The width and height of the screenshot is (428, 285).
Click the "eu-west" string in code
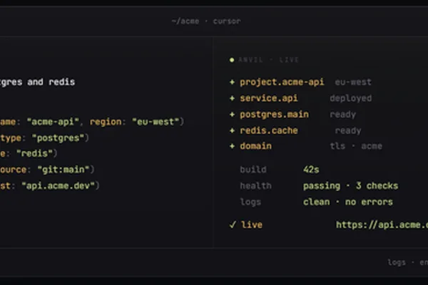click(156, 122)
